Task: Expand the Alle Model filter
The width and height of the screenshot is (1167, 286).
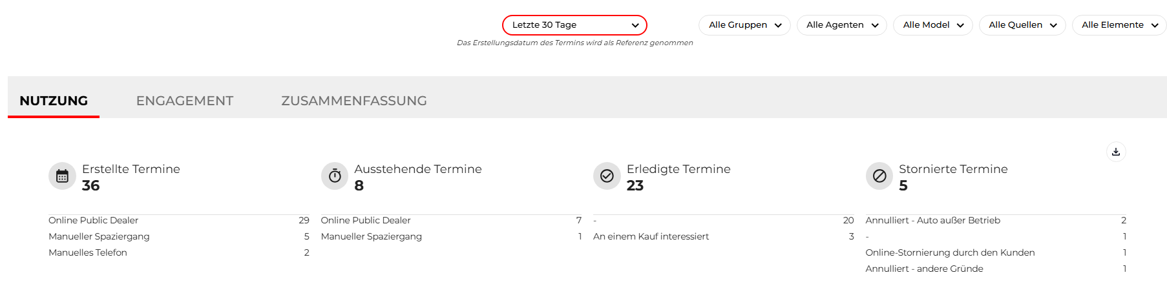Action: click(933, 25)
